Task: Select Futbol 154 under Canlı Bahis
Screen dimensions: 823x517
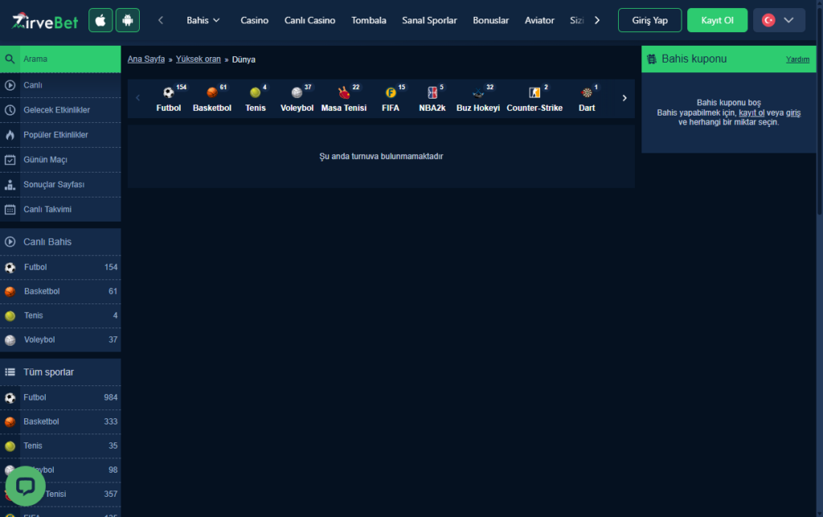Action: [x=60, y=267]
